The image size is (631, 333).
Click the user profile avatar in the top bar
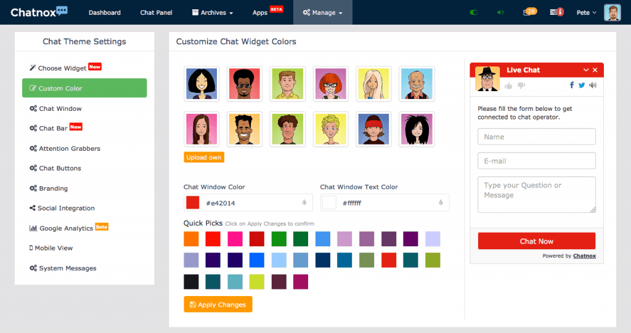pyautogui.click(x=613, y=12)
